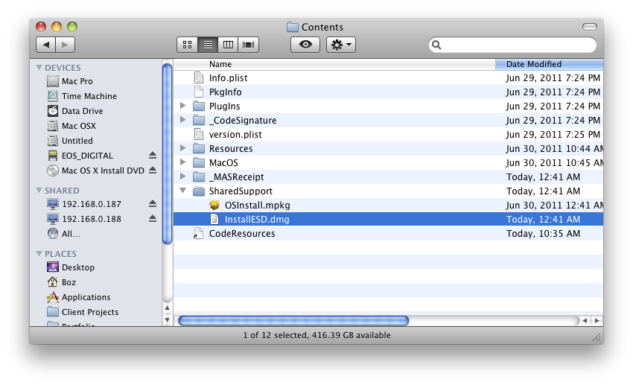Screen dimensions: 633x385
Task: Eject Mac OS X Install DVD
Action: tap(153, 171)
